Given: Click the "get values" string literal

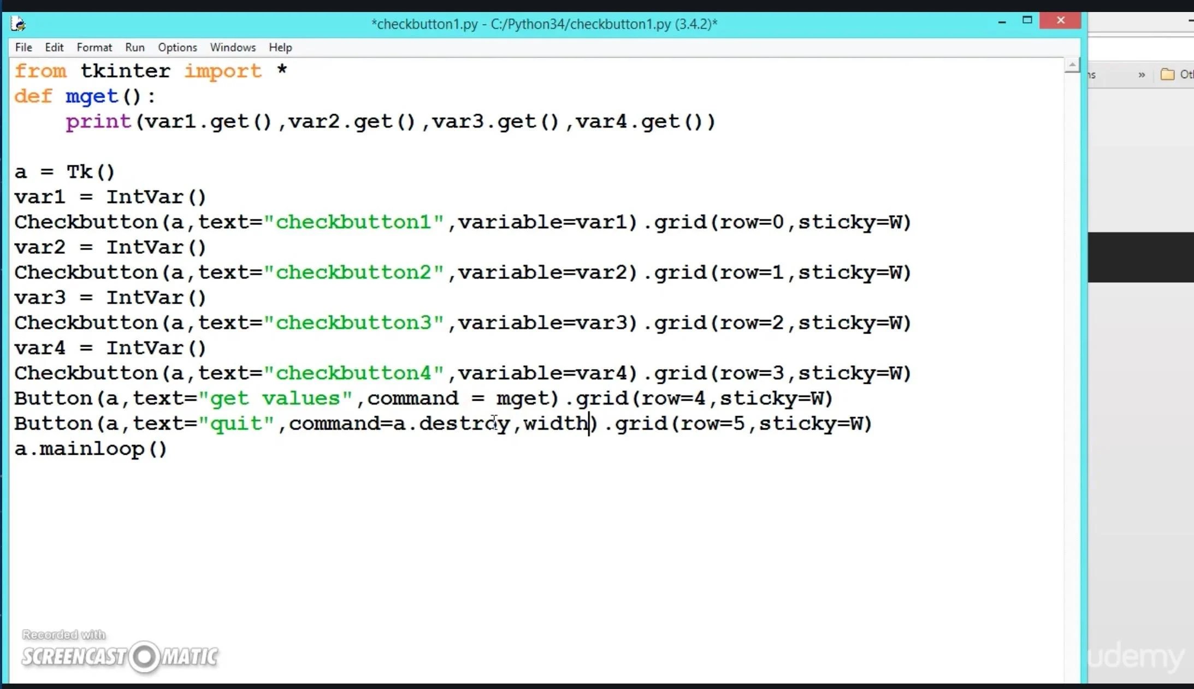Looking at the screenshot, I should coord(275,399).
